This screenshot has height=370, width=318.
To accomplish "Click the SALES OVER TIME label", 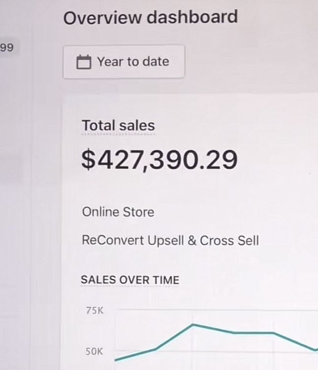I will tap(130, 280).
